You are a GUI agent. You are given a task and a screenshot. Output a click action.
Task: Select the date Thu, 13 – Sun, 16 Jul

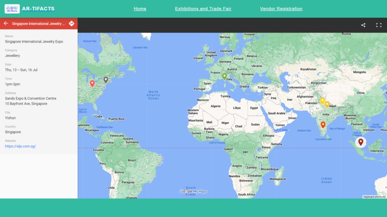coord(21,70)
